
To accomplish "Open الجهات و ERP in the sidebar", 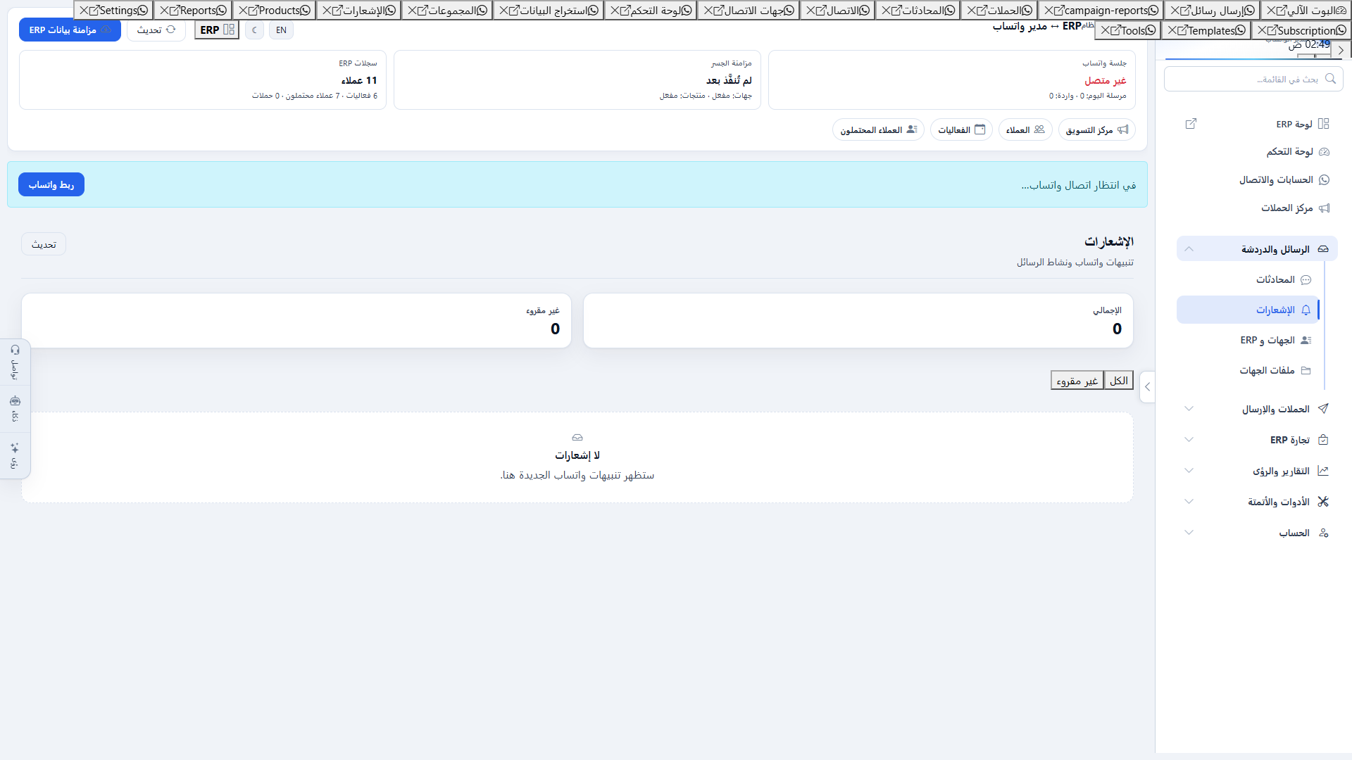I will coord(1248,340).
